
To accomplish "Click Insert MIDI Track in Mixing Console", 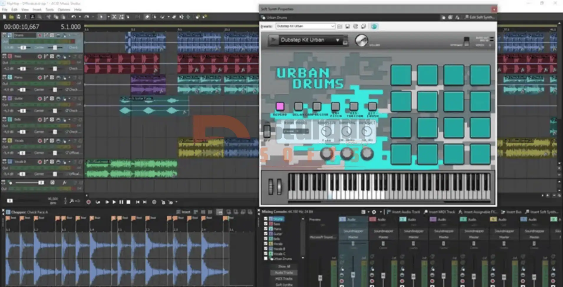I will (439, 212).
